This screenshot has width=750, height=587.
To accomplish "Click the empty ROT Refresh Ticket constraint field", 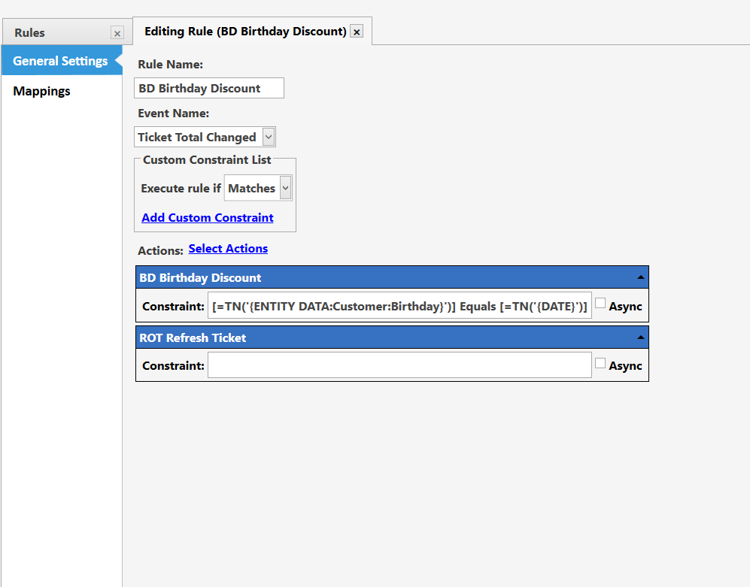I will click(x=400, y=365).
